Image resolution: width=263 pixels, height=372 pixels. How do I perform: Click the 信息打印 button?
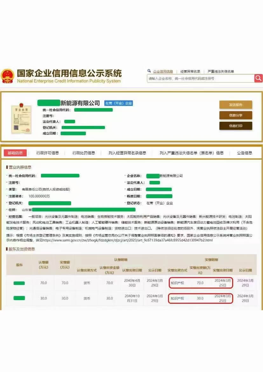pyautogui.click(x=235, y=126)
